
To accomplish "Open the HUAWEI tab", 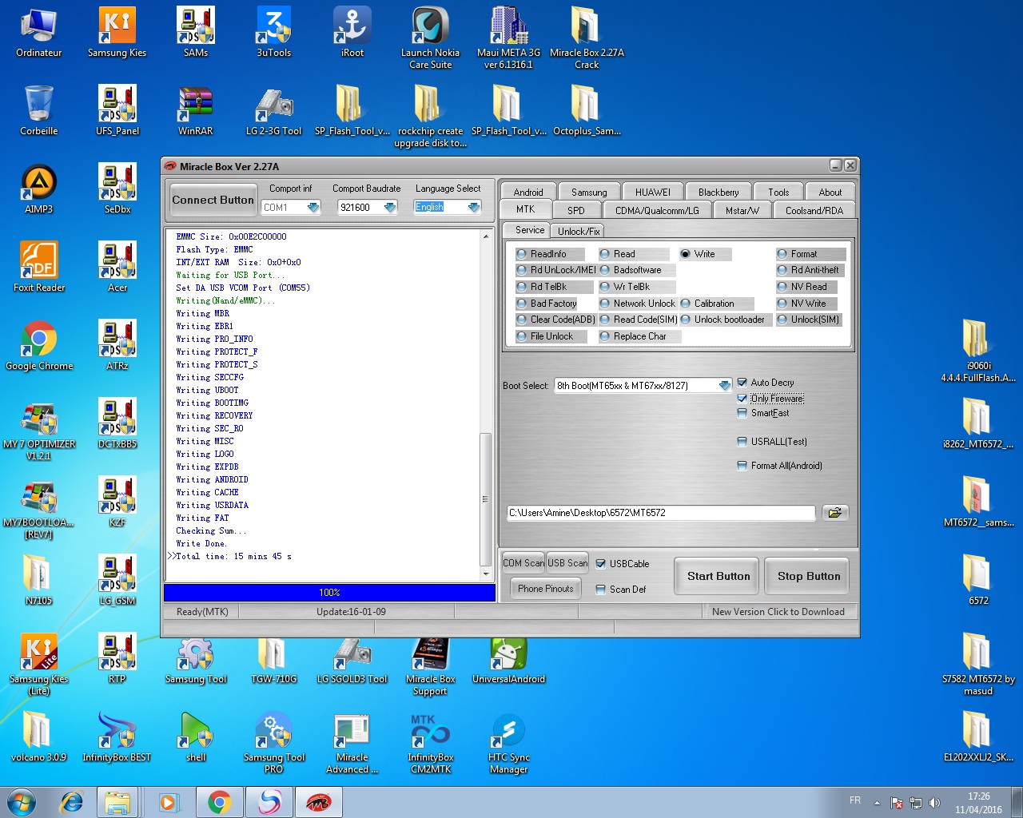I will pyautogui.click(x=653, y=193).
